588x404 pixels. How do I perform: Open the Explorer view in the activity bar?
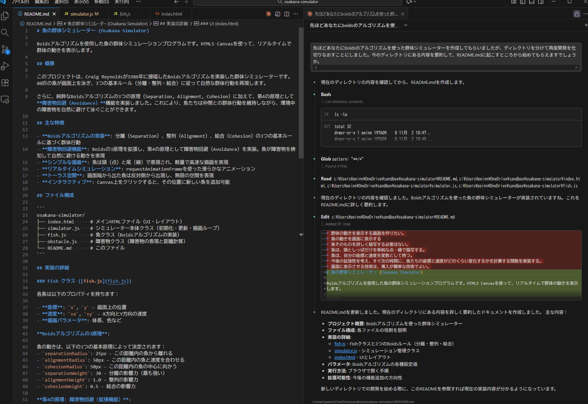(5, 16)
